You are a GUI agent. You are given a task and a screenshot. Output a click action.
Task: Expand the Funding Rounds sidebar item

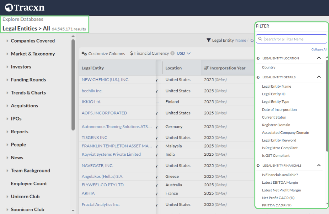7,80
